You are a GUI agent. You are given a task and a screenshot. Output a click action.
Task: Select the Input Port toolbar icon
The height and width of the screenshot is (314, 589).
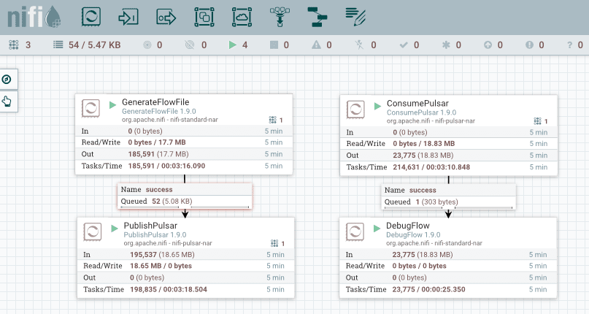pos(128,17)
